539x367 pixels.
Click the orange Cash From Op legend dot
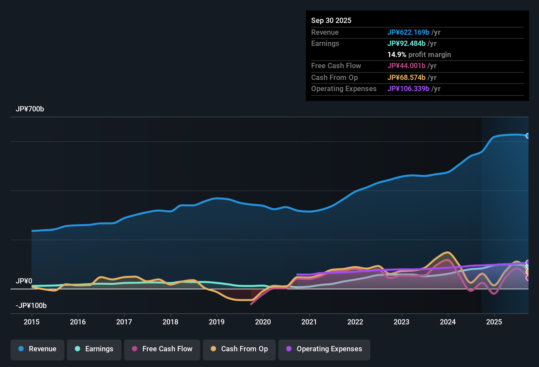point(213,349)
